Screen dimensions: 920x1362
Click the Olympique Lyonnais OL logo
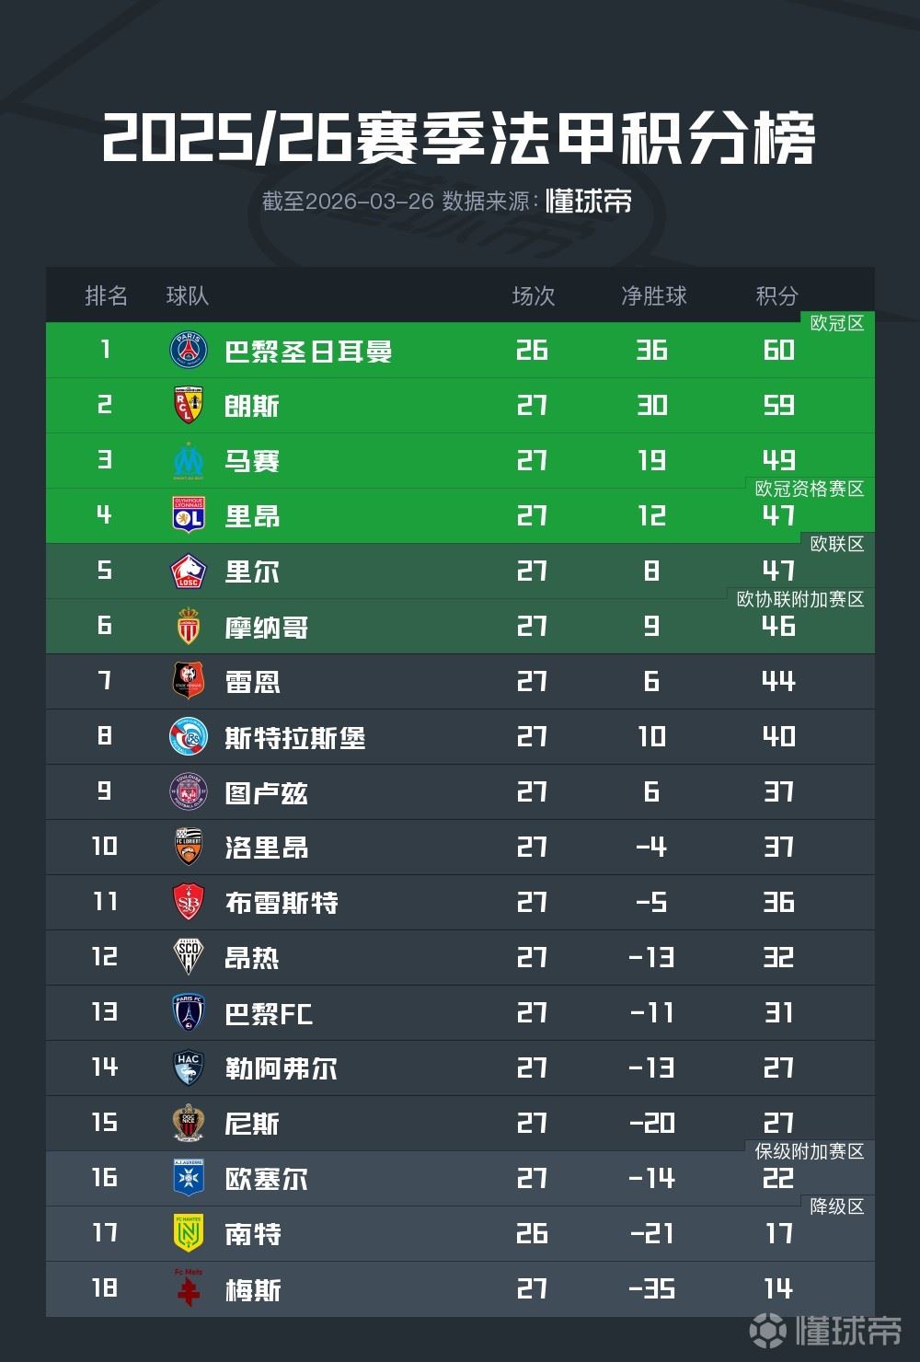[189, 516]
